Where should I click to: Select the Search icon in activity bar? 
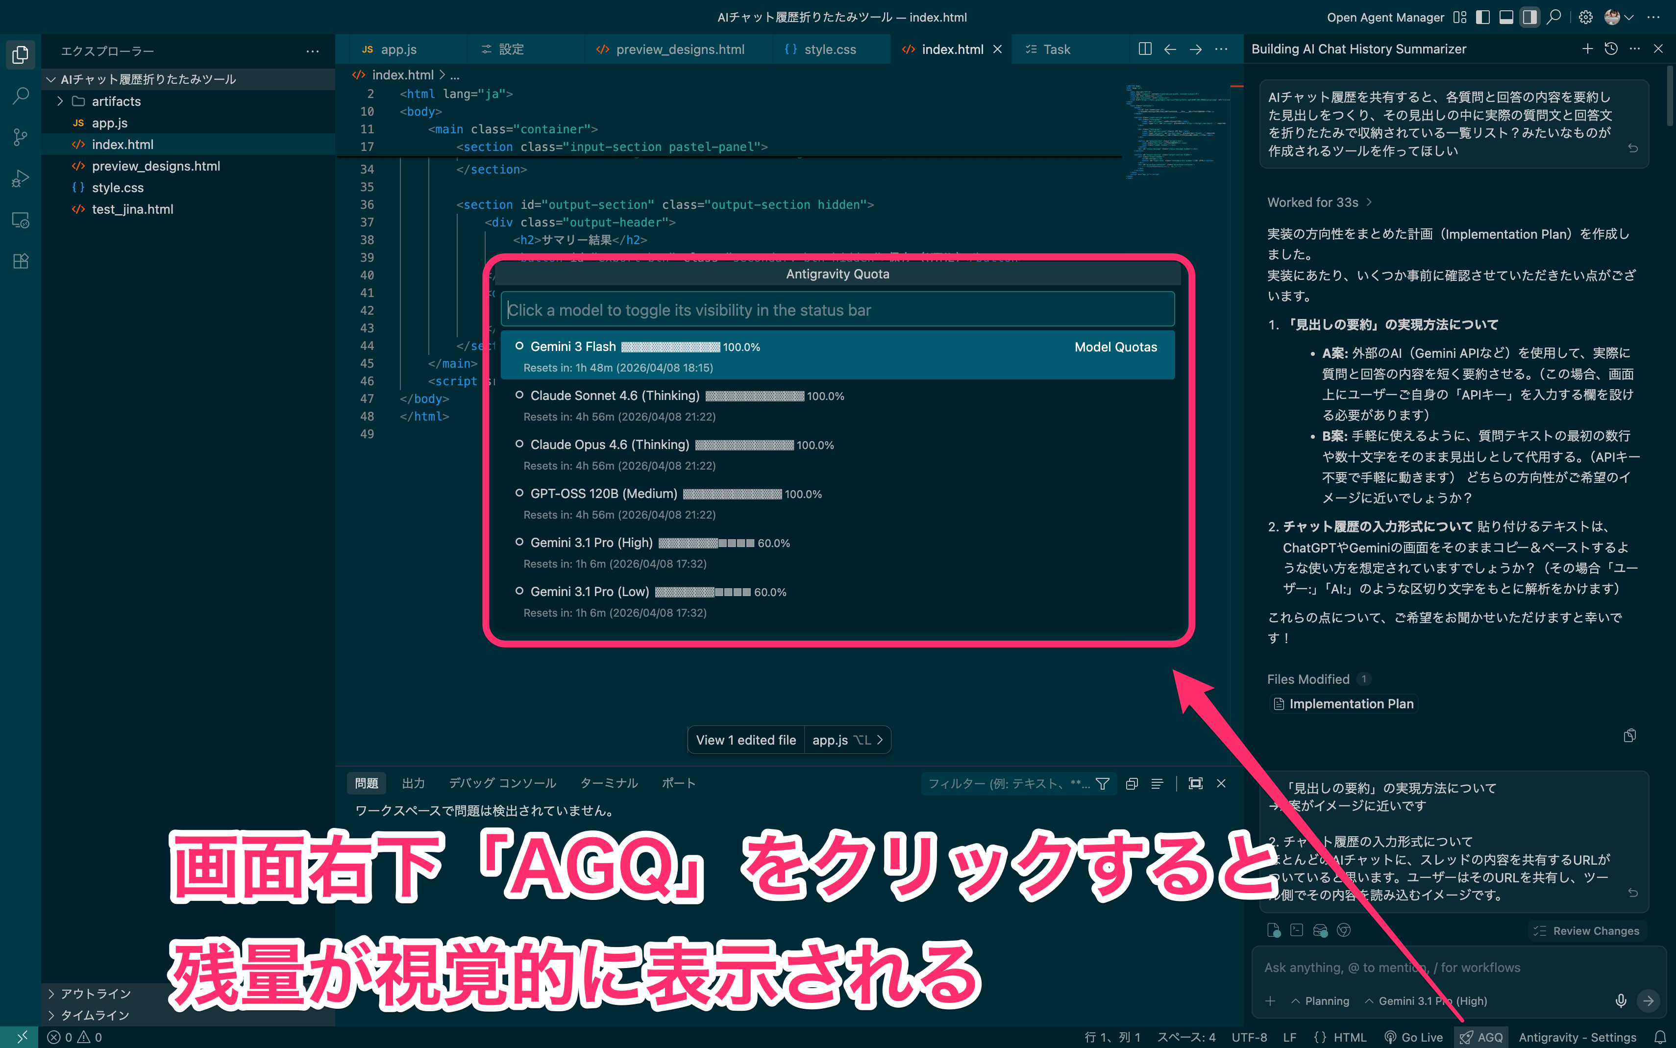20,96
